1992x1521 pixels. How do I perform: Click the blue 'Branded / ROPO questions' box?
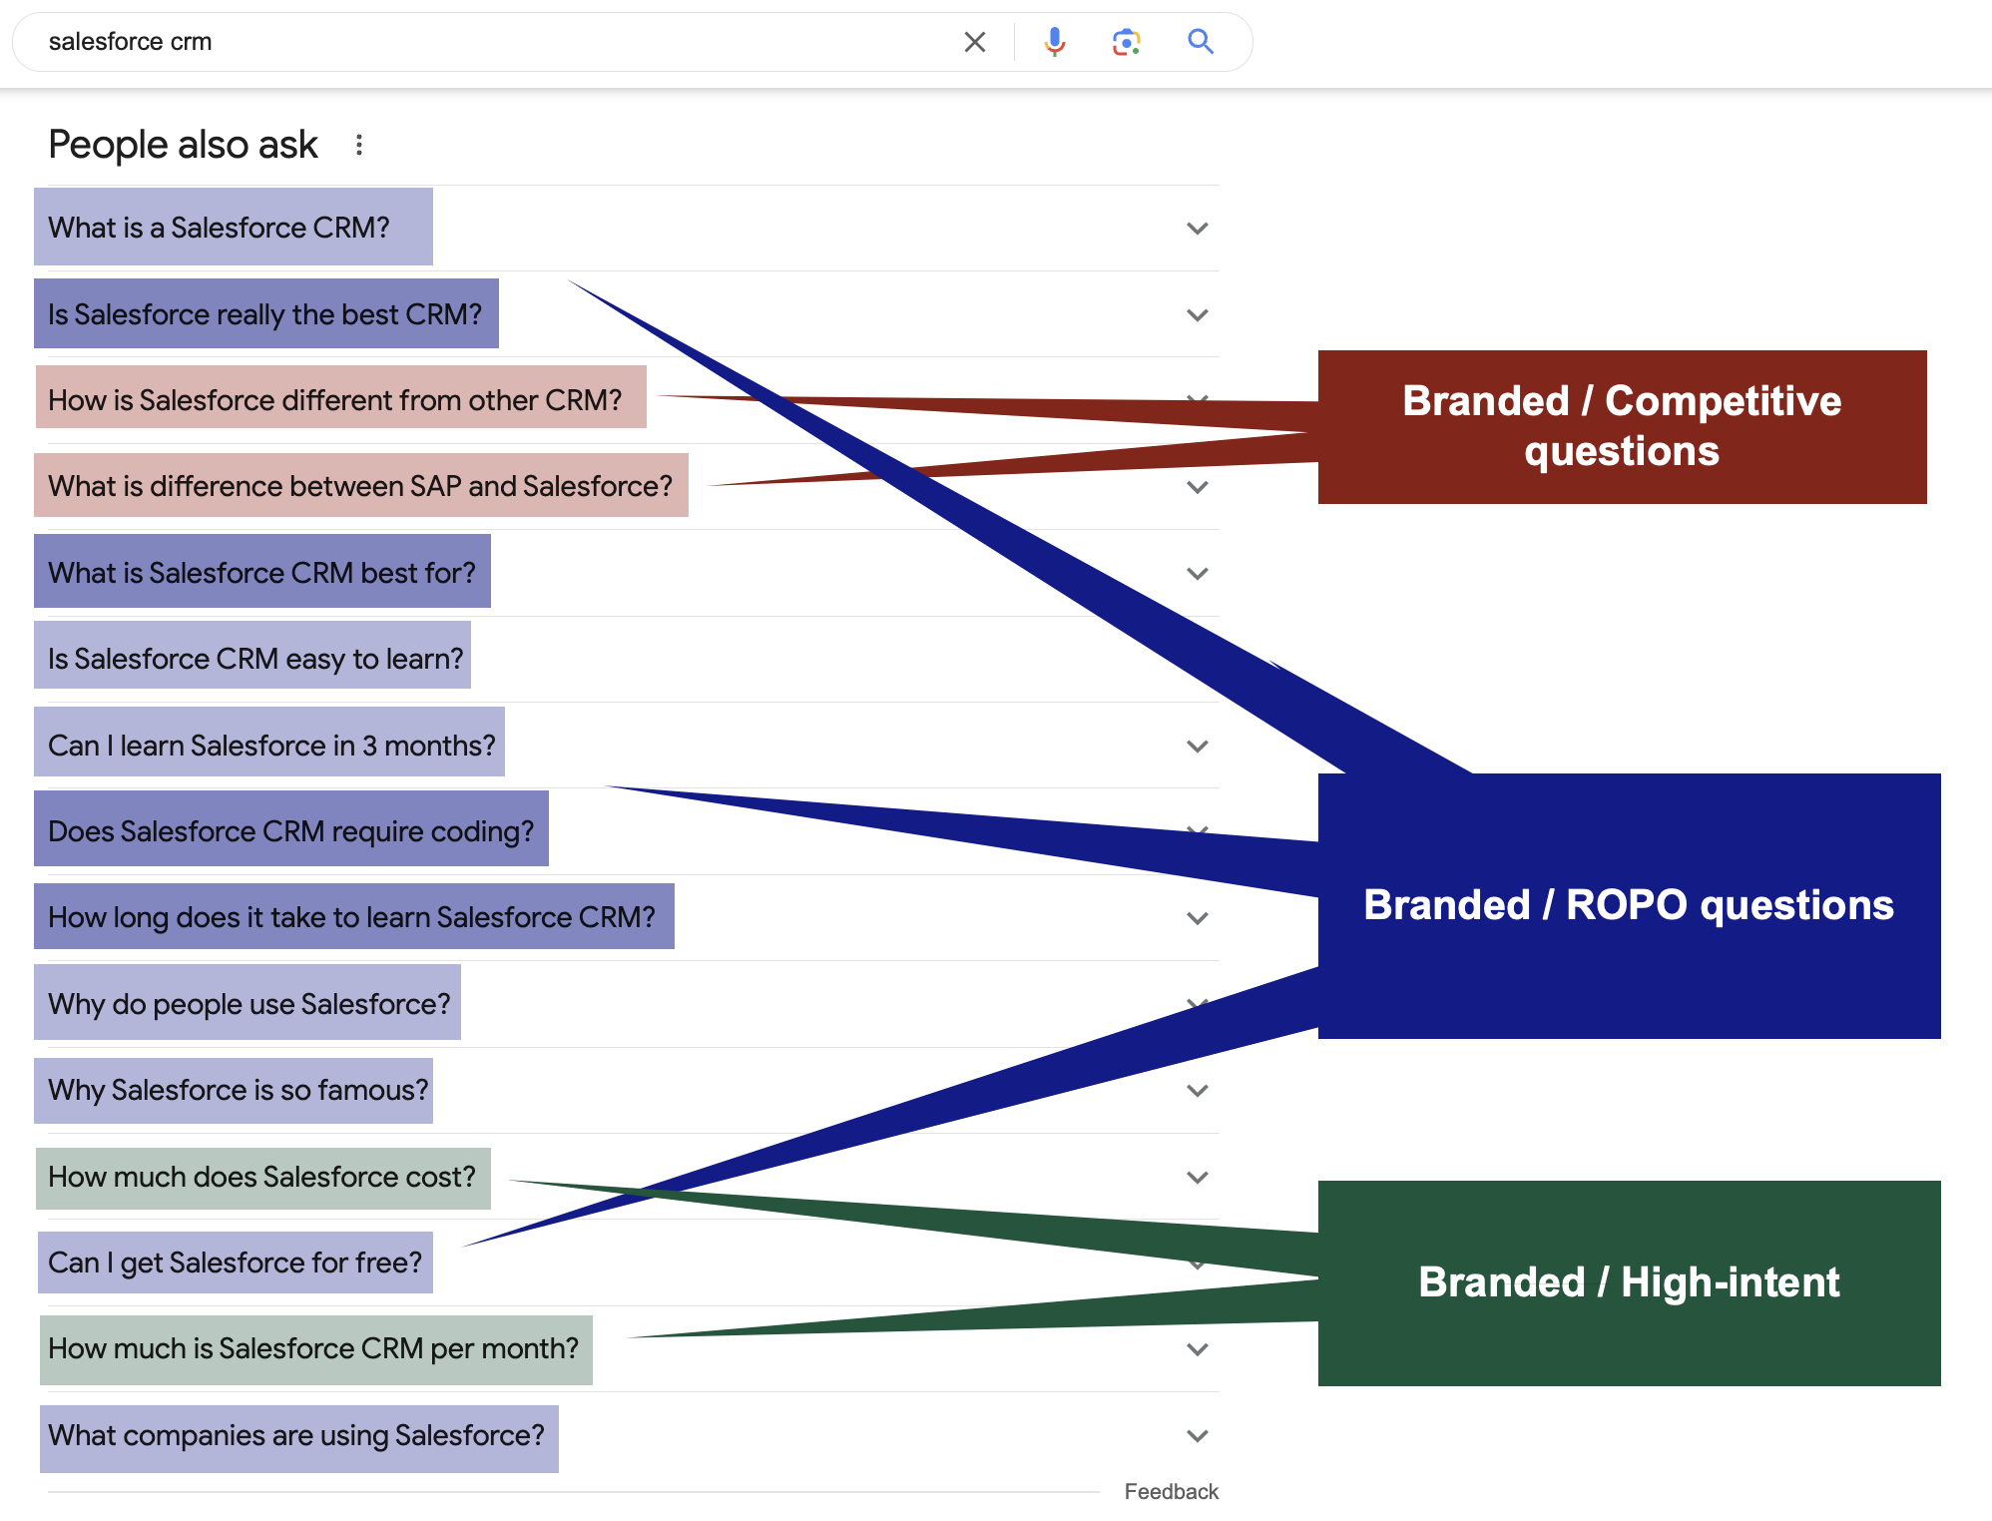pos(1629,906)
